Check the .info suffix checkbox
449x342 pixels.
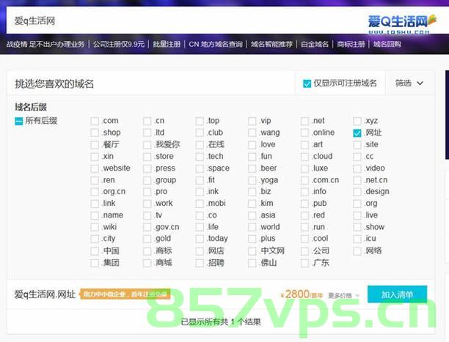coord(304,192)
